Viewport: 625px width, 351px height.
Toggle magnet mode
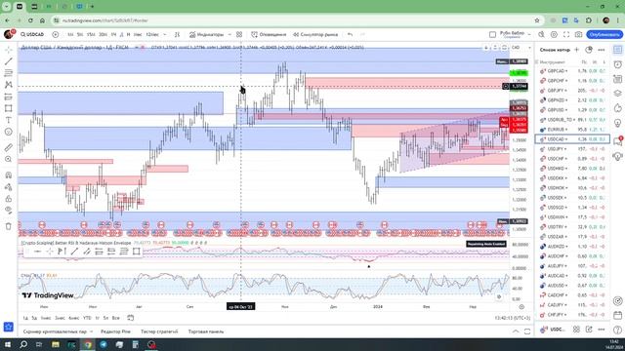(x=9, y=175)
